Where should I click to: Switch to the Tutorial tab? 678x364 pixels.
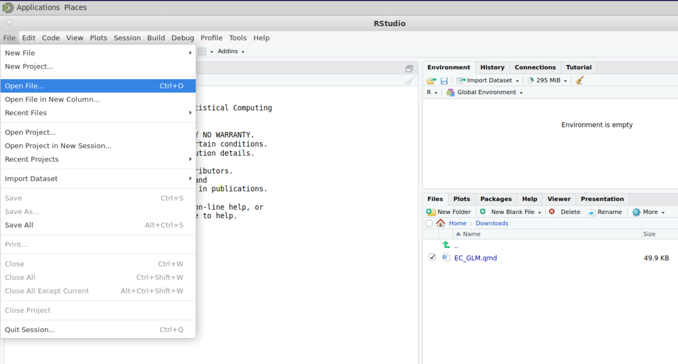(579, 67)
